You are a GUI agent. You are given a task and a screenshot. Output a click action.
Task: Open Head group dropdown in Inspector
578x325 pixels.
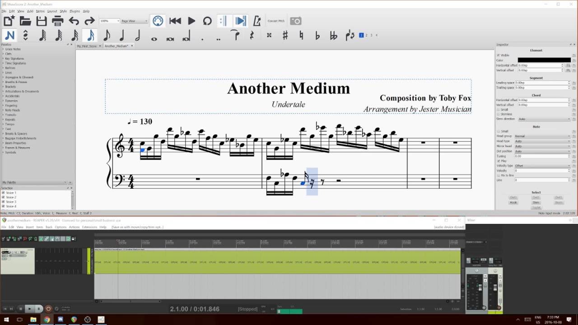click(x=542, y=136)
